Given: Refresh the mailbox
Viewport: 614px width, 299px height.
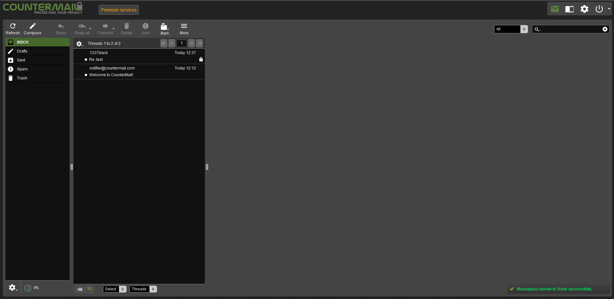Looking at the screenshot, I should [13, 28].
